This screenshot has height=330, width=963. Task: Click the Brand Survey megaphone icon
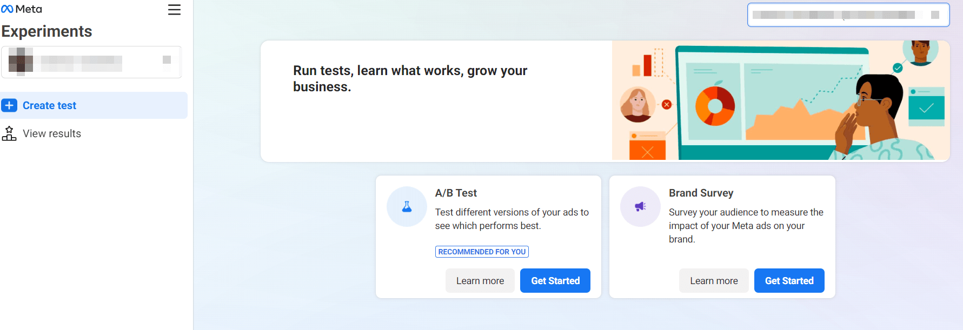click(640, 207)
